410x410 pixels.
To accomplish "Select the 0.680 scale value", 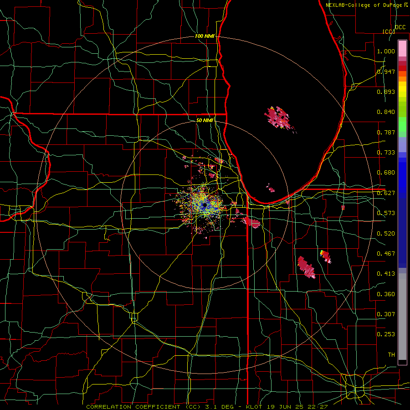I will tap(386, 173).
